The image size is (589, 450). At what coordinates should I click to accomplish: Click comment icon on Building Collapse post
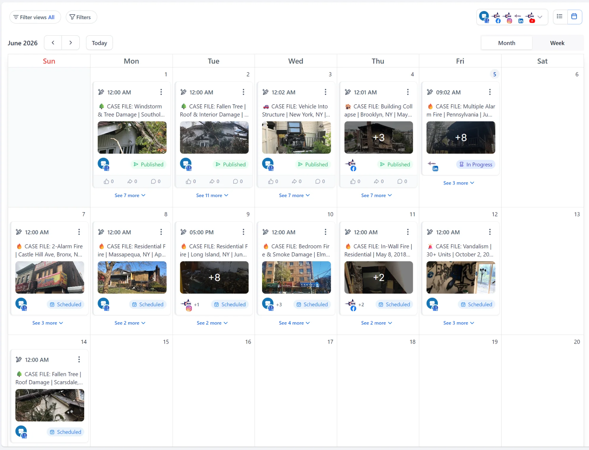click(x=400, y=181)
